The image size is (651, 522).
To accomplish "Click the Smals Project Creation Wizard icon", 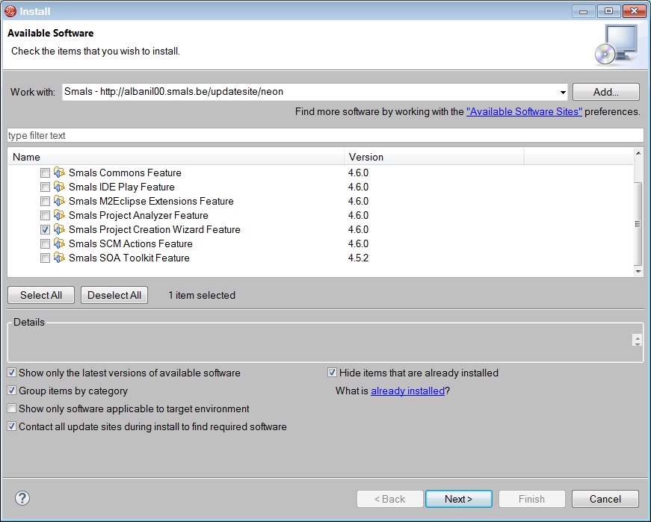I will pos(60,229).
